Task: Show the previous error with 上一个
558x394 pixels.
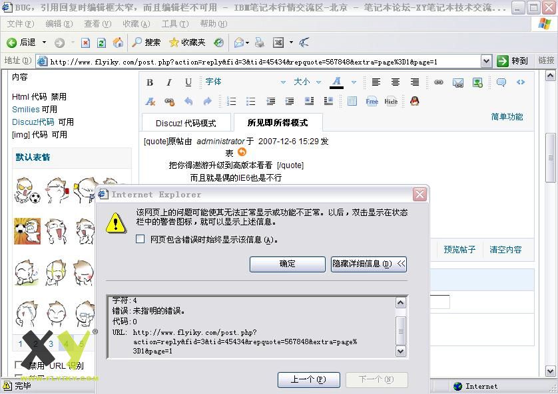Action: click(x=308, y=380)
